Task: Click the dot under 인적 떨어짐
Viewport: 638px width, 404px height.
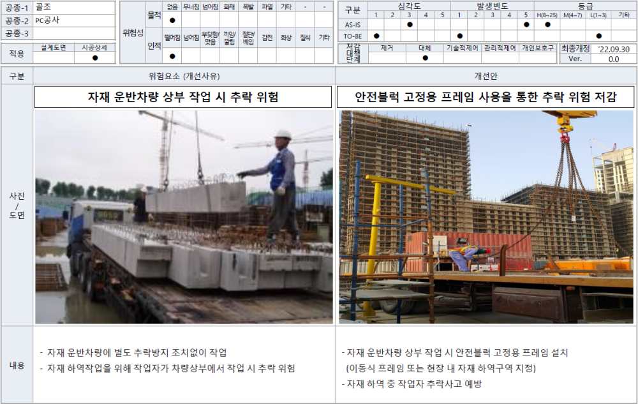Action: click(x=172, y=56)
